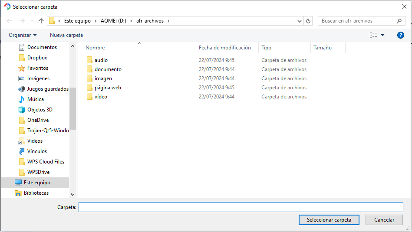
Task: Expand the recent locations chevron
Action: (31, 21)
